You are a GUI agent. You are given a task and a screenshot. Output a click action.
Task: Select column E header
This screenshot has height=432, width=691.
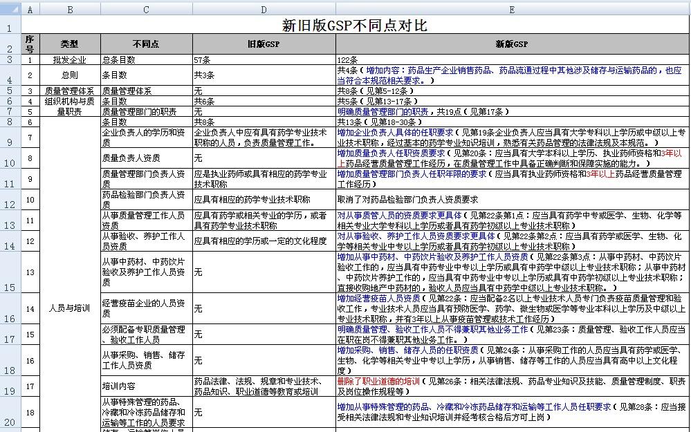pyautogui.click(x=512, y=9)
